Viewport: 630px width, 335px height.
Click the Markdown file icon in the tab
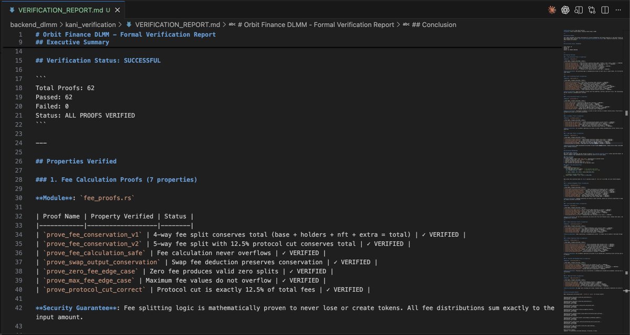(x=12, y=9)
